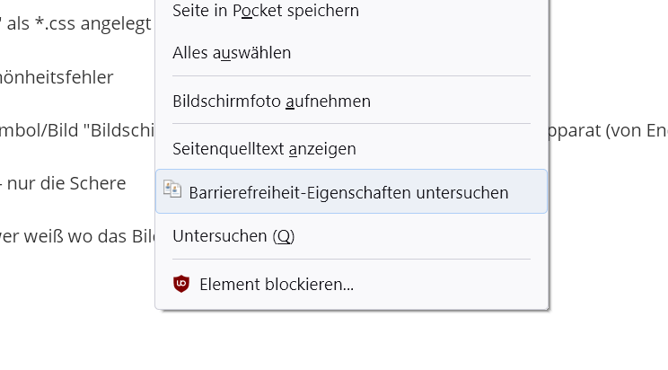The image size is (668, 370).
Task: Choose "Element blockieren..." entry
Action: tap(276, 285)
